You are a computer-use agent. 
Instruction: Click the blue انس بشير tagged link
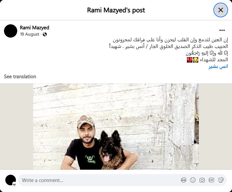[218, 66]
